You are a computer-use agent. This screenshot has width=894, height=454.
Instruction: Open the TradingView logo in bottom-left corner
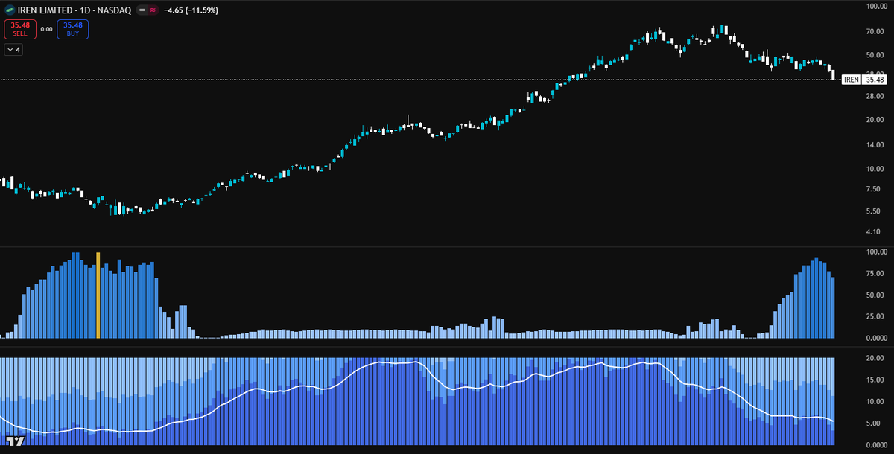coord(15,441)
